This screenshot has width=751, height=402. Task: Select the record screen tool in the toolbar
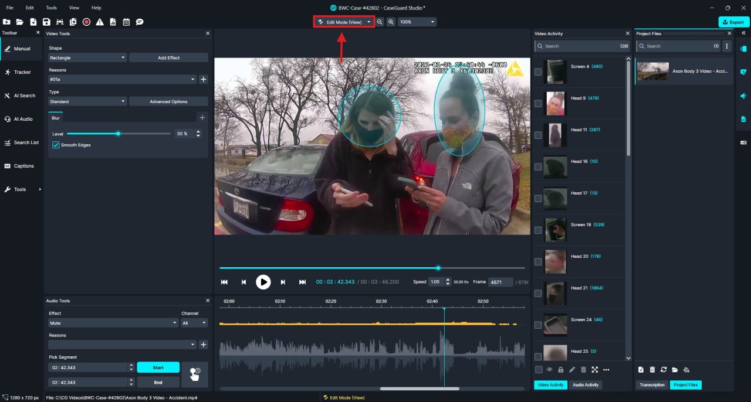pyautogui.click(x=86, y=22)
